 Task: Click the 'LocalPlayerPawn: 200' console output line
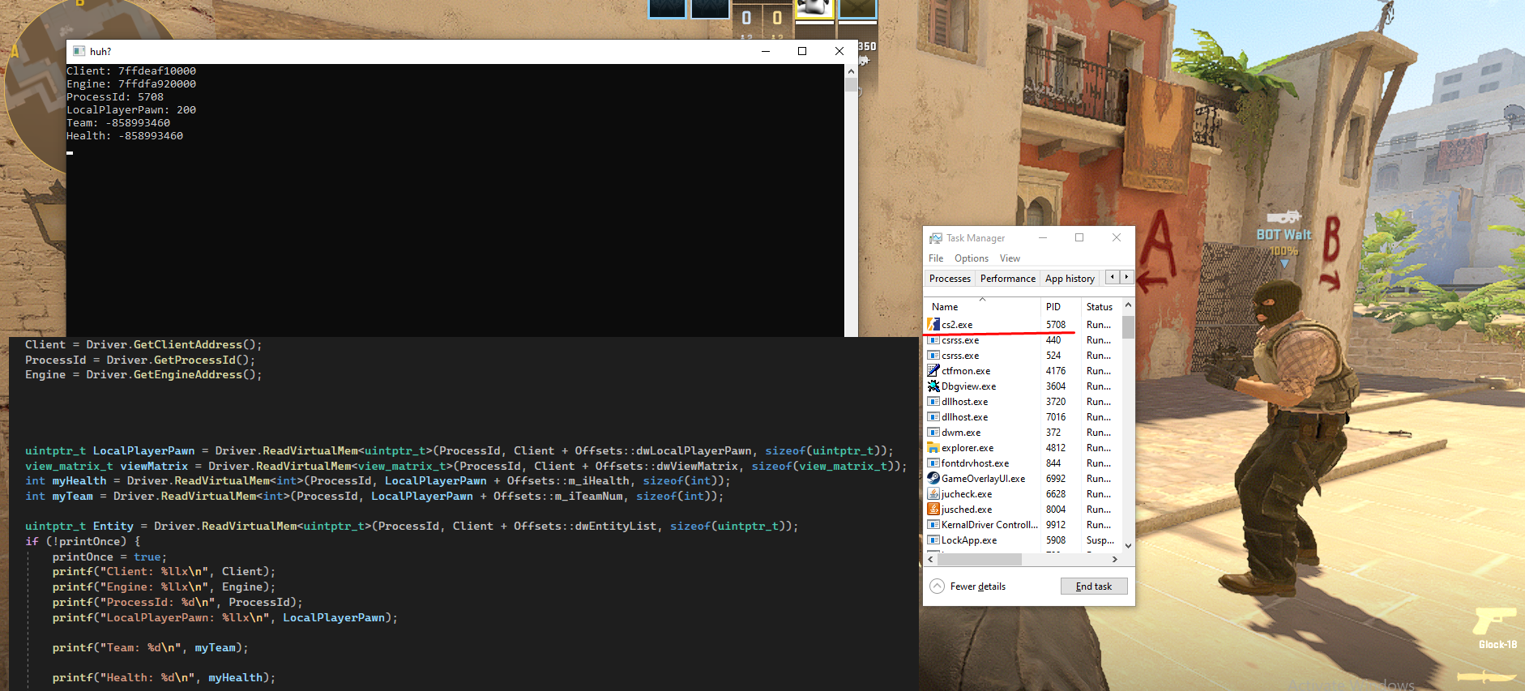[131, 110]
